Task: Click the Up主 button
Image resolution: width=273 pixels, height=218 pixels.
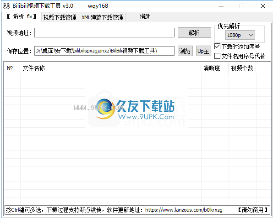Action: (x=203, y=51)
